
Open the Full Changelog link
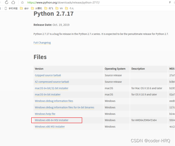click(x=42, y=43)
